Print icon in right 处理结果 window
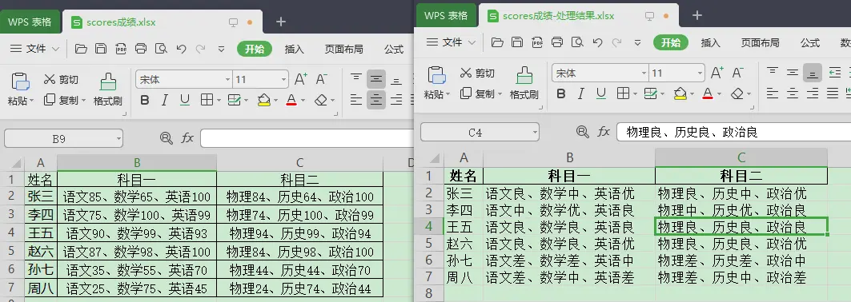The width and height of the screenshot is (851, 302). [557, 42]
